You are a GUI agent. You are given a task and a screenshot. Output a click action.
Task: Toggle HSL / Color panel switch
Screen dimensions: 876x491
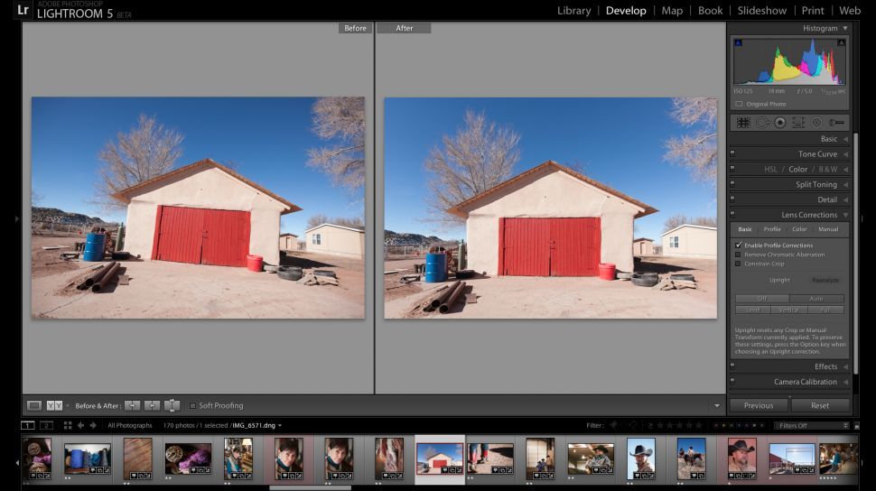(732, 168)
